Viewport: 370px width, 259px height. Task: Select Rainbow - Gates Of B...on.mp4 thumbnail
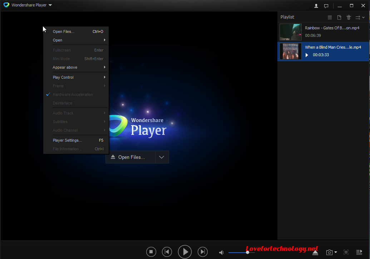291,32
